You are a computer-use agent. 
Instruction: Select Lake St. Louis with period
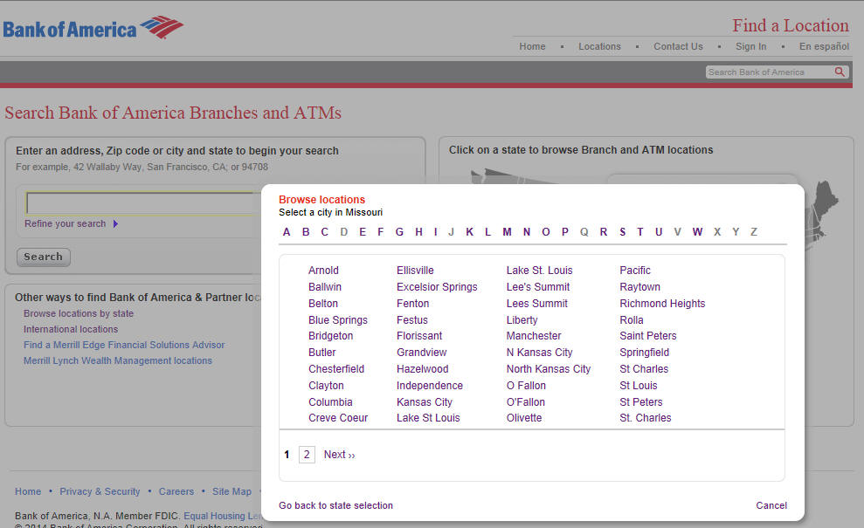[539, 271]
